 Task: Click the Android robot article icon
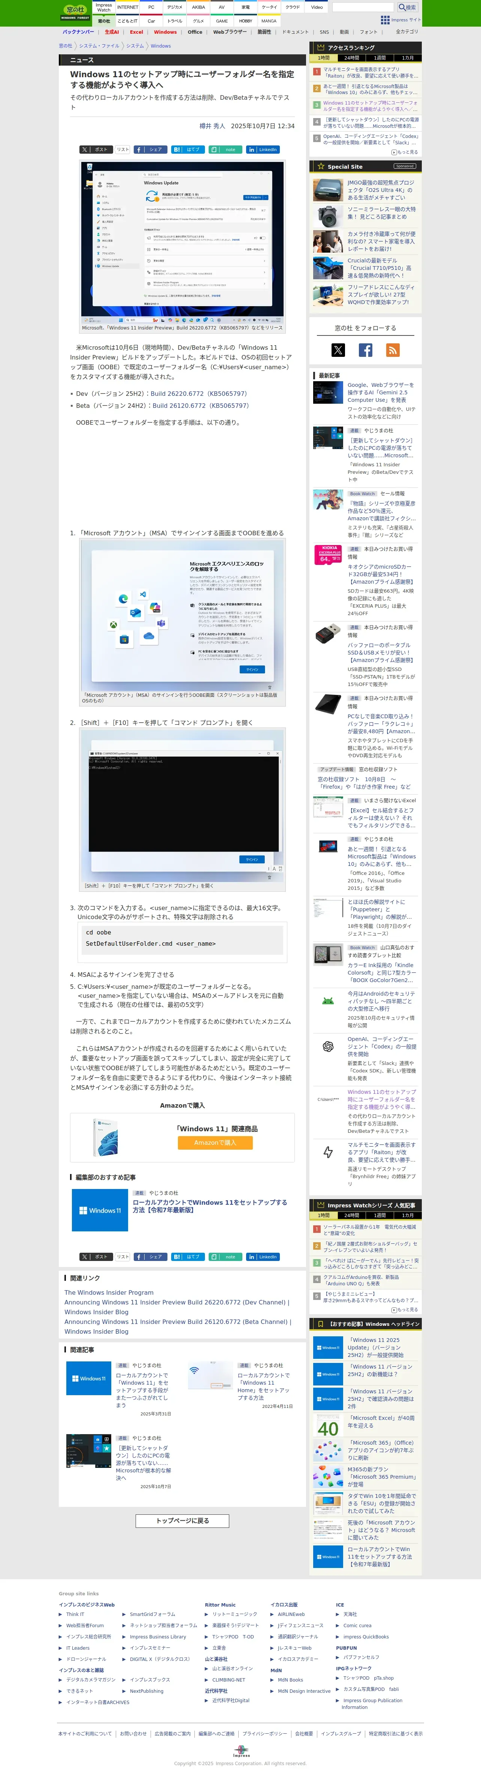click(328, 1001)
